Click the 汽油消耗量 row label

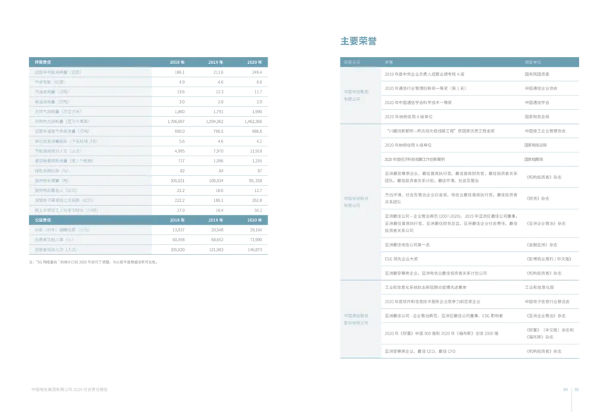pos(47,91)
